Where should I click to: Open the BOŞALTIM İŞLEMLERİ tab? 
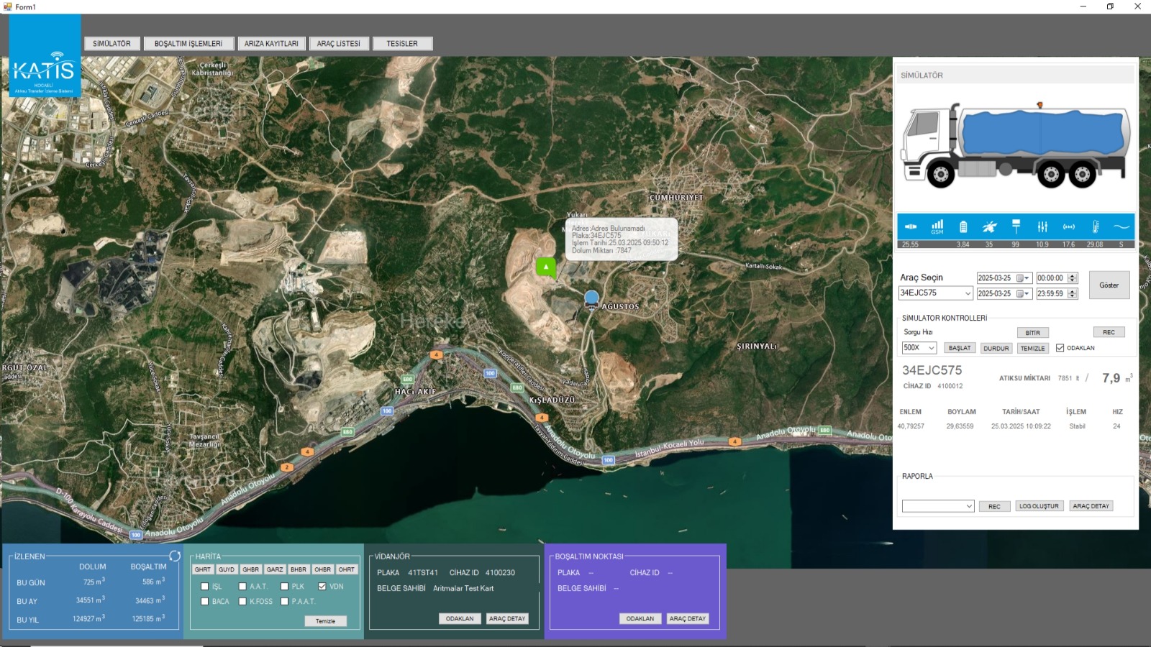[188, 44]
